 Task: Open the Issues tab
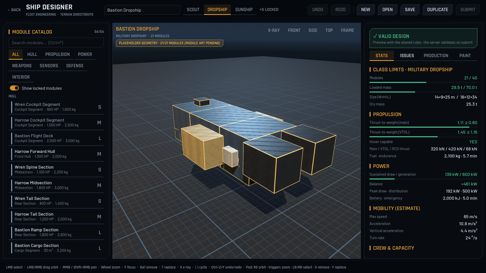(x=407, y=56)
